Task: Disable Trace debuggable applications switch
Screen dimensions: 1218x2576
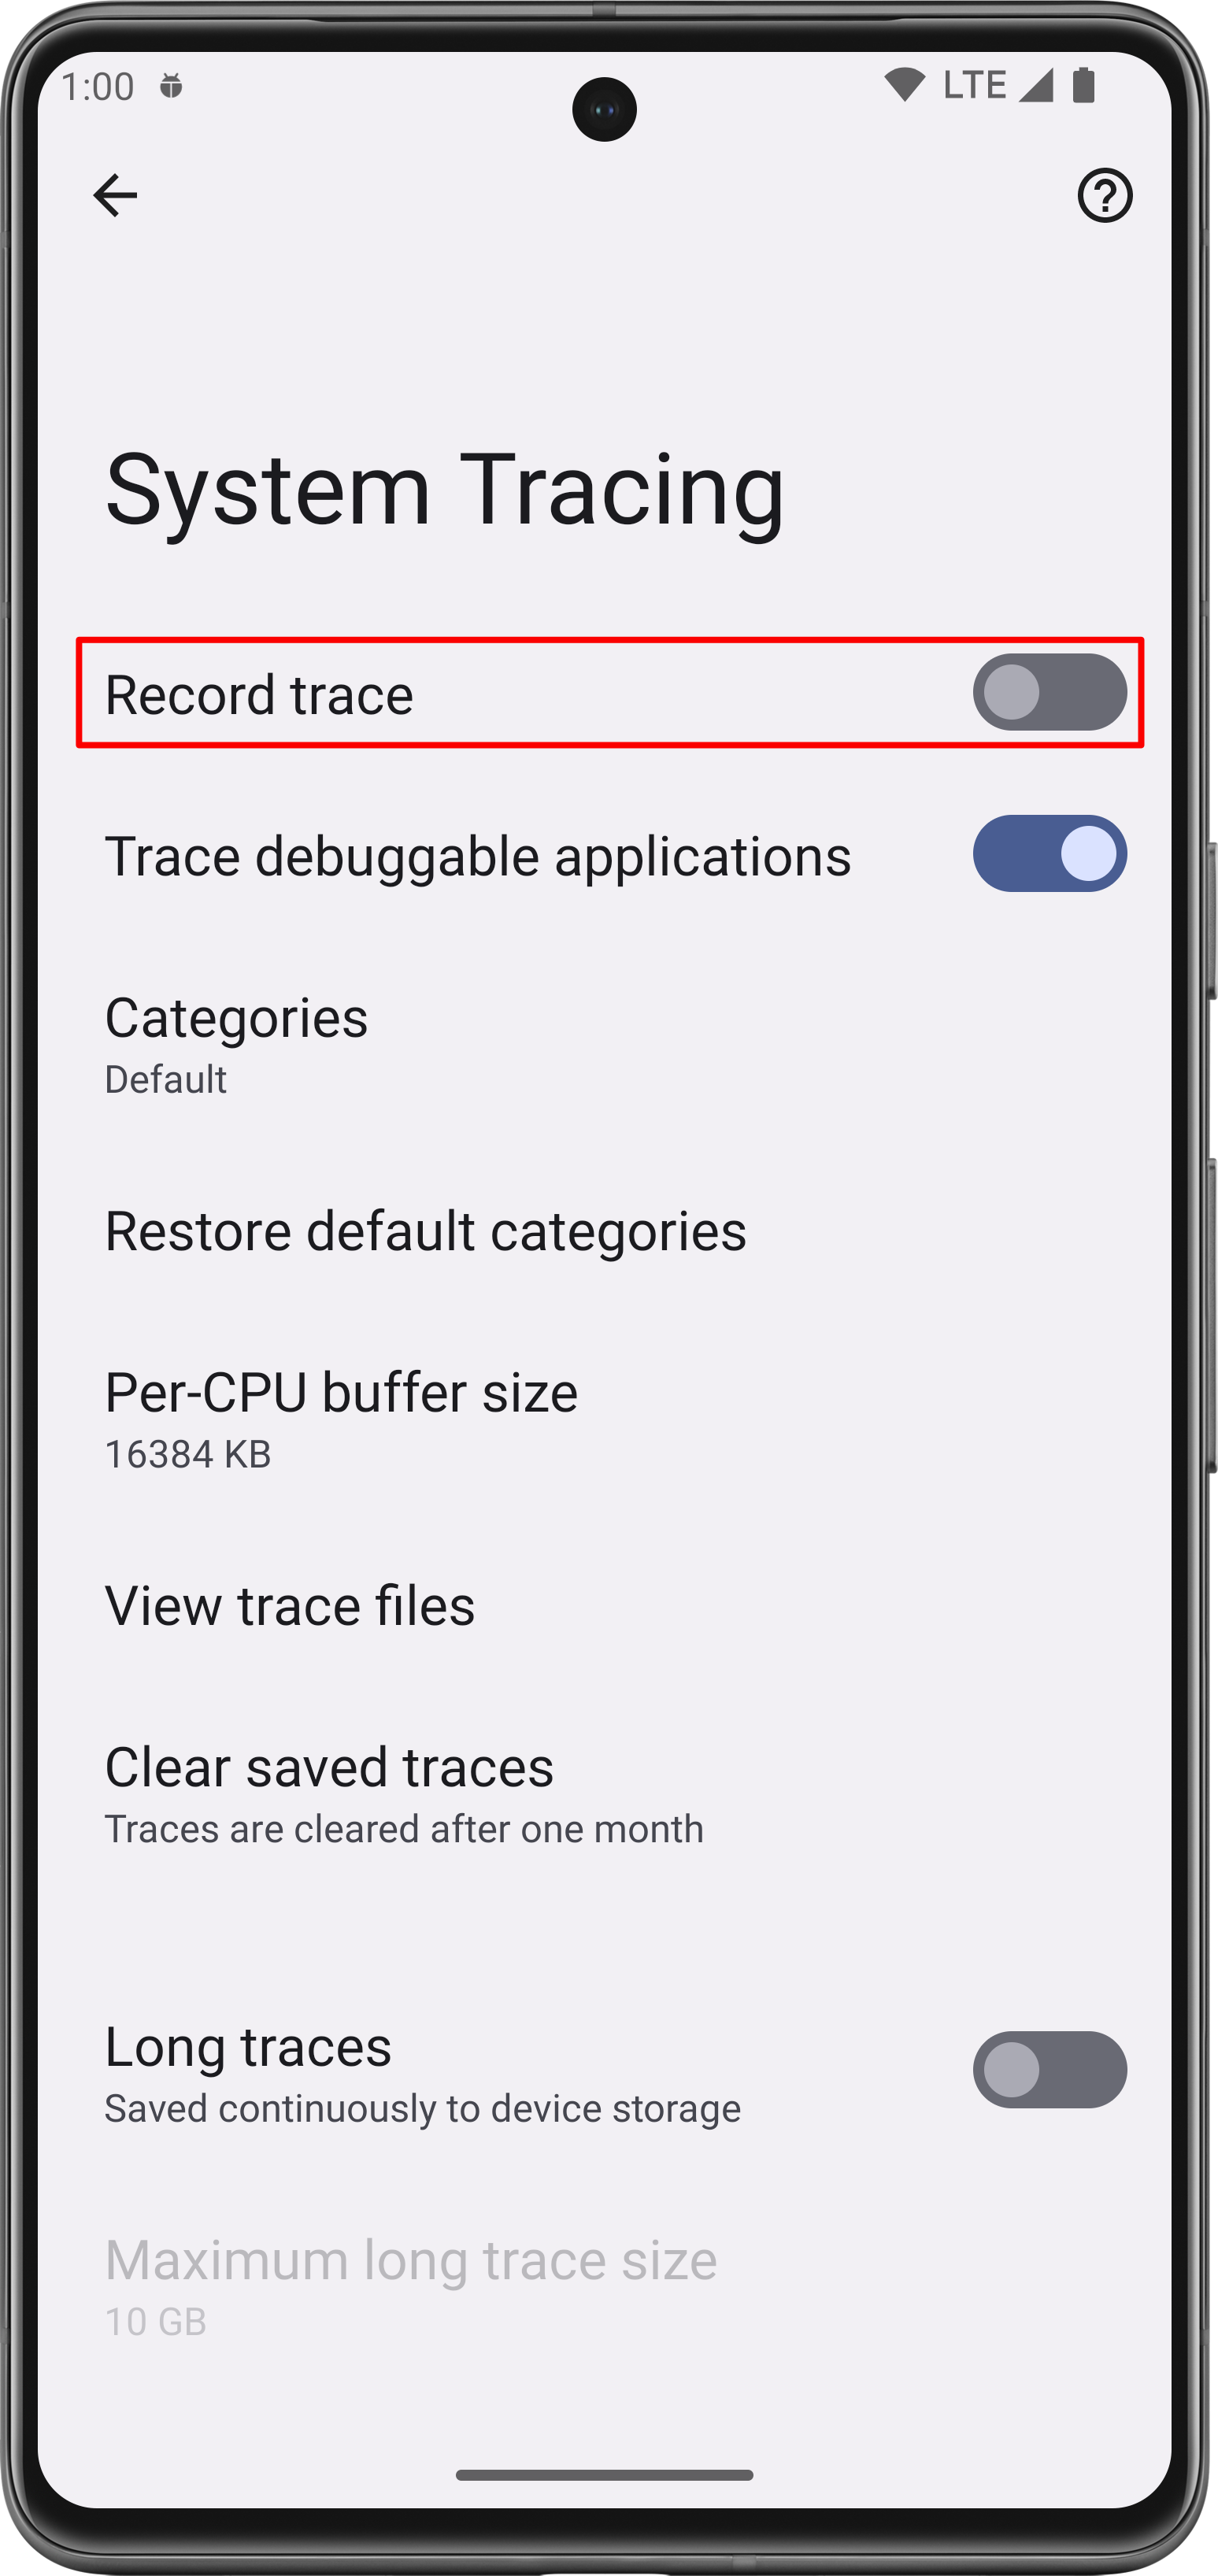Action: (1049, 854)
